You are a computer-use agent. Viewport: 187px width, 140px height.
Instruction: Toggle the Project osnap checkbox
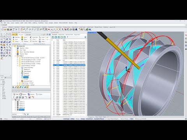pos(1,97)
